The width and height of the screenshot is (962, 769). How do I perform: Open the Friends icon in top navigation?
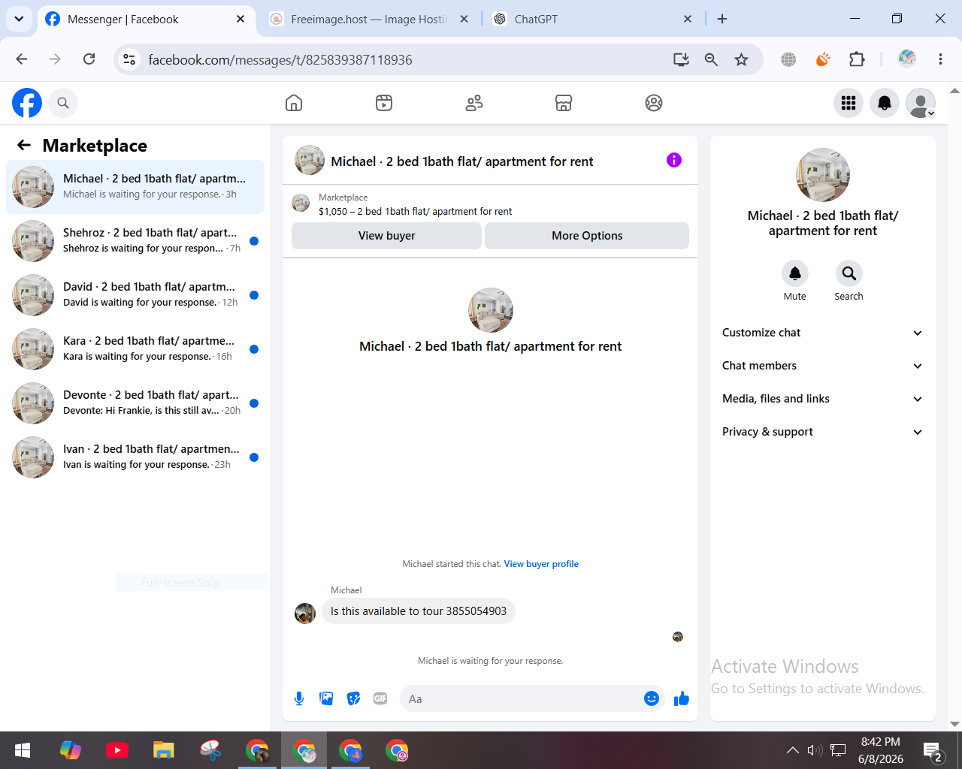[474, 103]
